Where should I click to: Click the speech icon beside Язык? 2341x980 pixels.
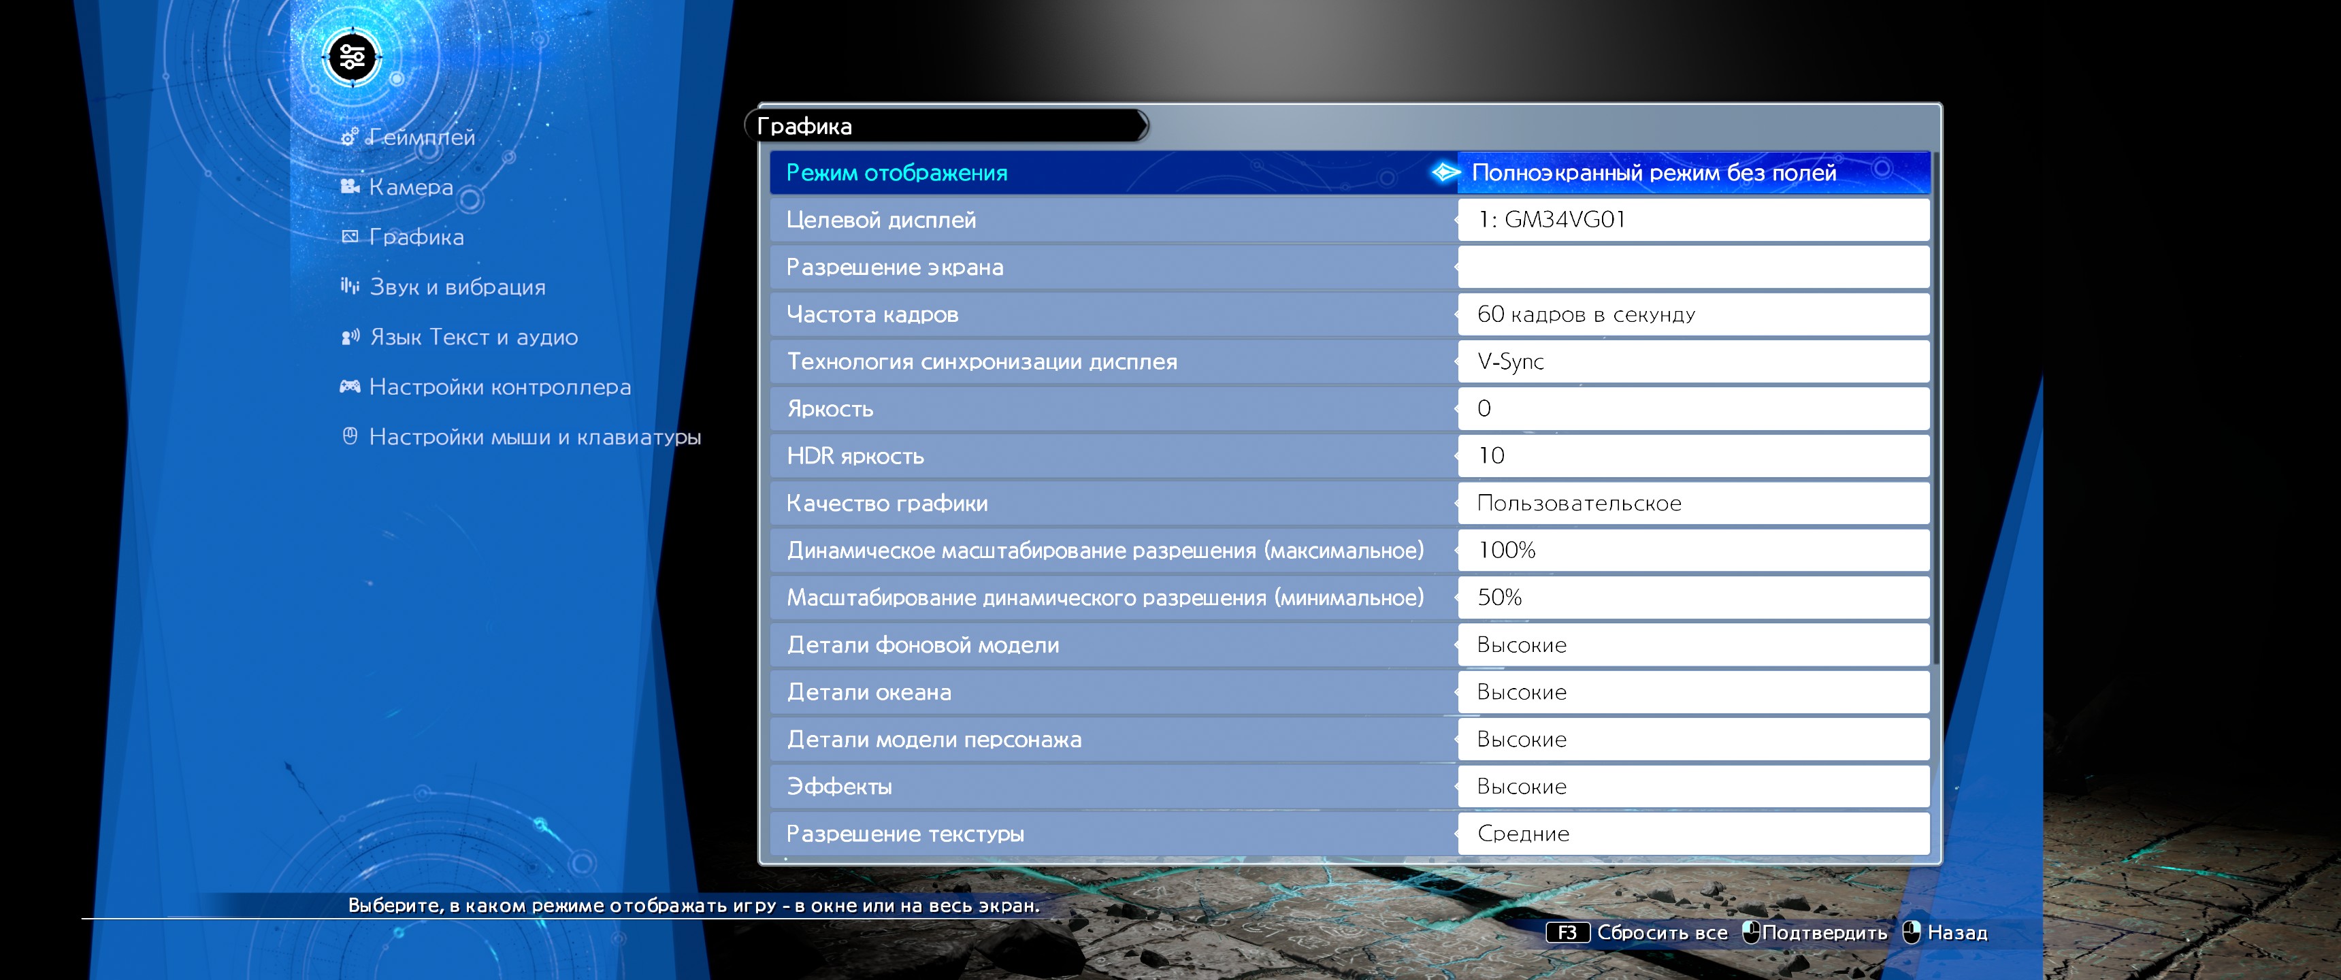click(x=350, y=338)
